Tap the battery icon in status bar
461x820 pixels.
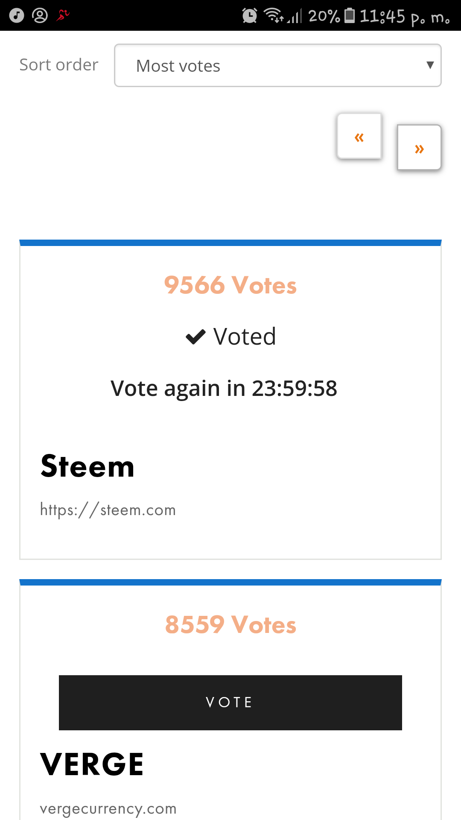coord(350,15)
